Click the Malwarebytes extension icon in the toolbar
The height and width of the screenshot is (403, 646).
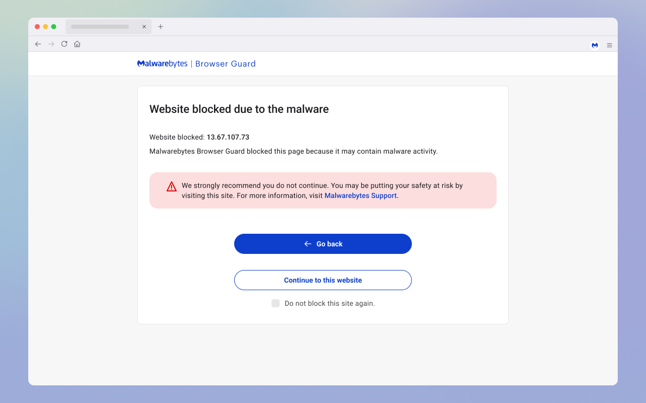point(595,45)
